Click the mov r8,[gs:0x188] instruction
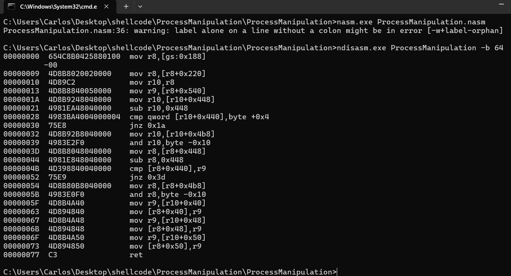The image size is (511, 276). pos(167,57)
